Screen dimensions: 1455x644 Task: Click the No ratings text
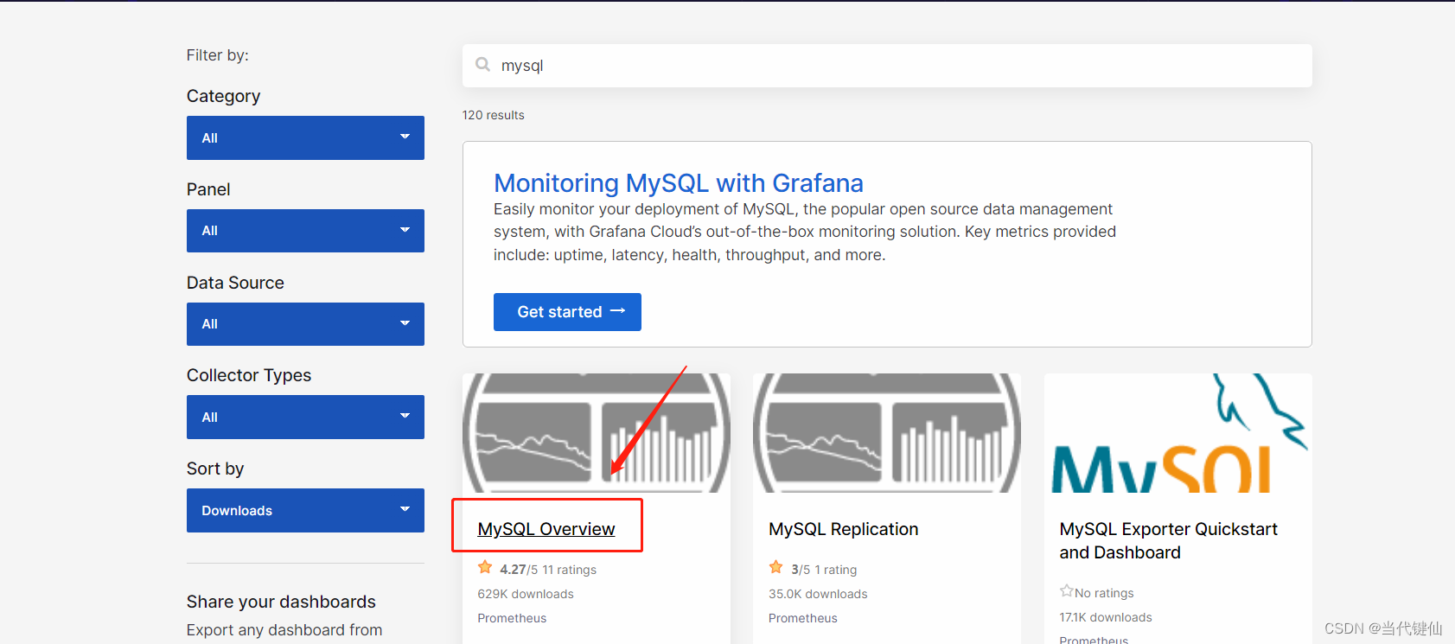(x=1104, y=593)
